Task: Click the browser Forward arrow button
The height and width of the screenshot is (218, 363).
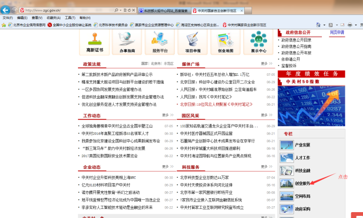Action: point(14,10)
